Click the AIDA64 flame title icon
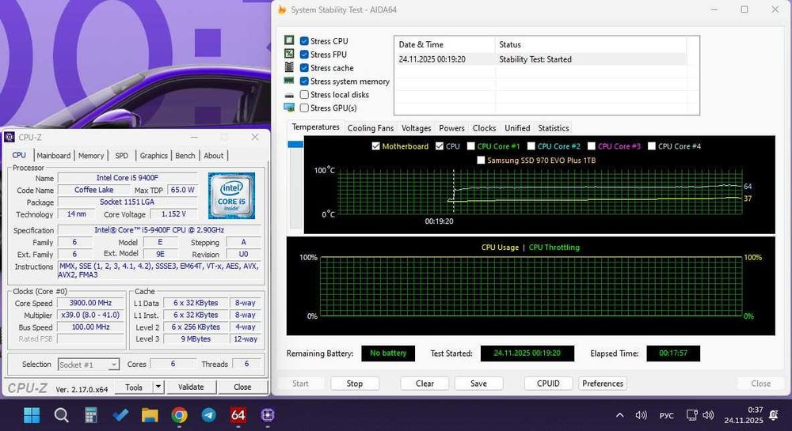This screenshot has height=431, width=792. (282, 9)
